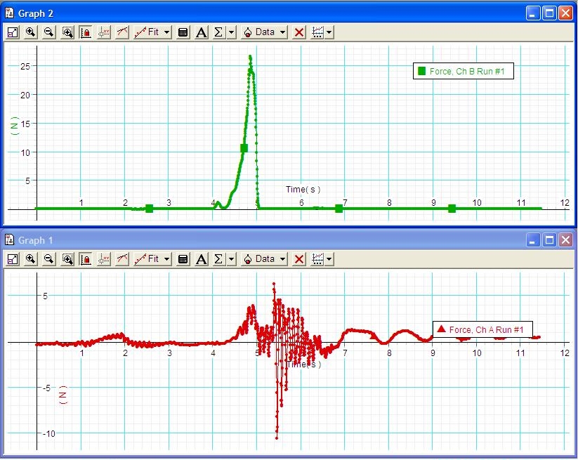Click Scale to Fit in Graph 2 toolbar
This screenshot has height=460, width=578.
point(13,32)
